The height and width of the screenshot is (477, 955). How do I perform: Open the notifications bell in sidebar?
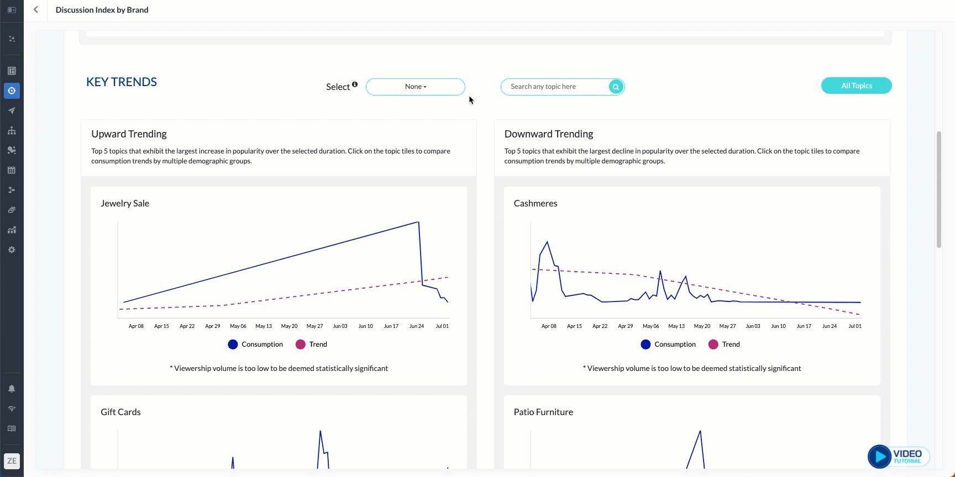click(12, 389)
